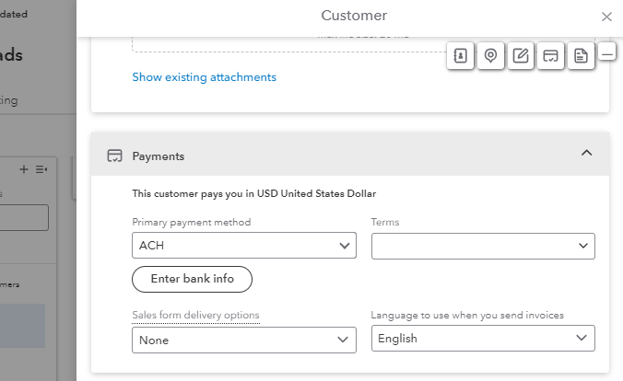Jump to the contact info section icon

tap(461, 56)
